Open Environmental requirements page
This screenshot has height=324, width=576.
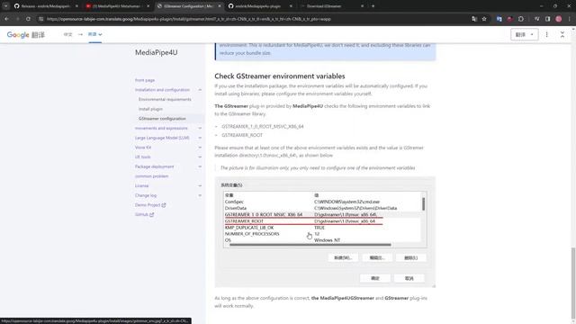pos(165,99)
